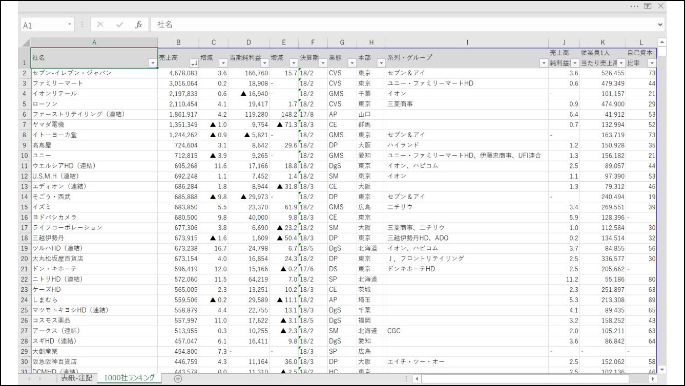
Task: Click cell ファミリーマート
Action: pyautogui.click(x=94, y=83)
